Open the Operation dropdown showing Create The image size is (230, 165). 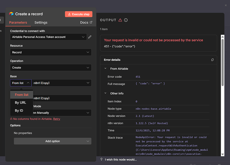[50, 67]
